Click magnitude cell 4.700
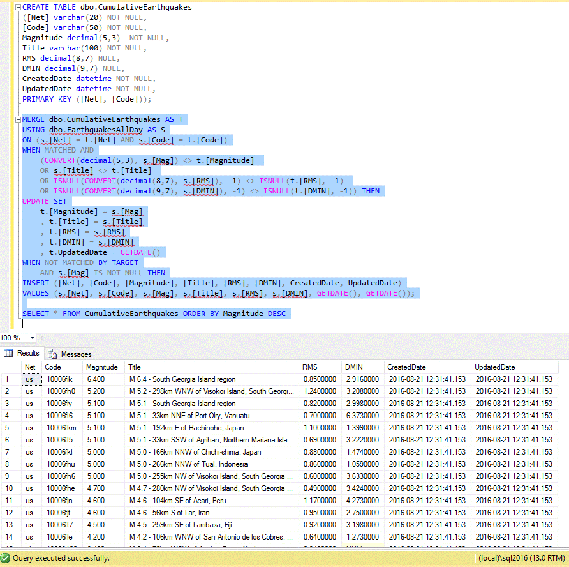Viewport: 569px width, 567px height. pyautogui.click(x=104, y=488)
